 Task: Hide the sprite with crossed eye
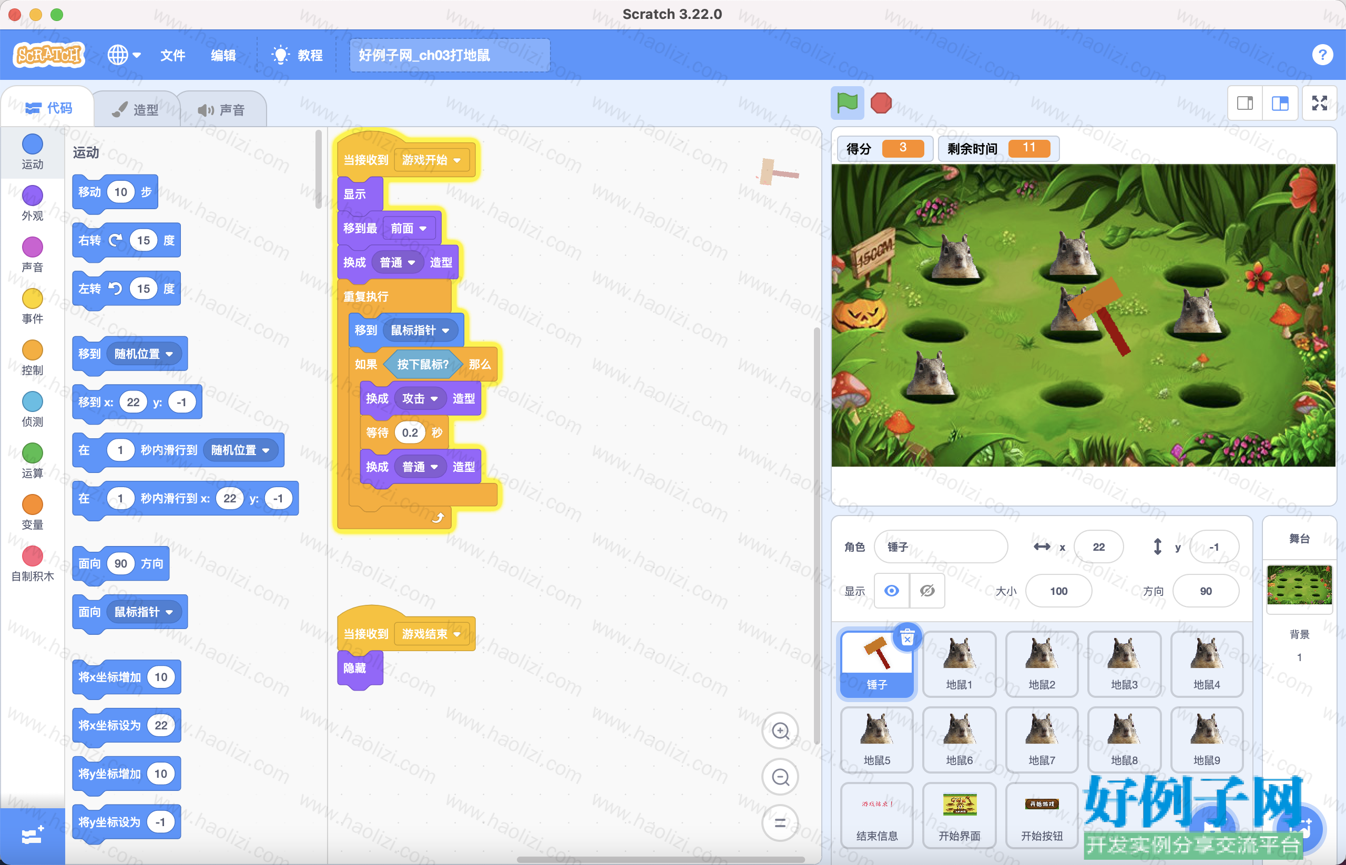click(927, 591)
